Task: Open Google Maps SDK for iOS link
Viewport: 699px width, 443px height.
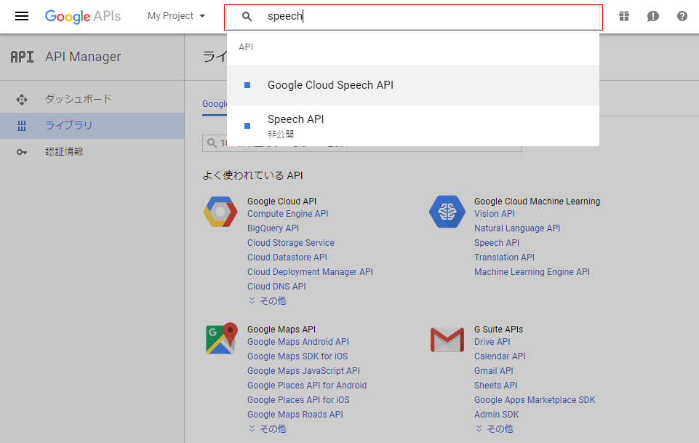Action: point(297,356)
